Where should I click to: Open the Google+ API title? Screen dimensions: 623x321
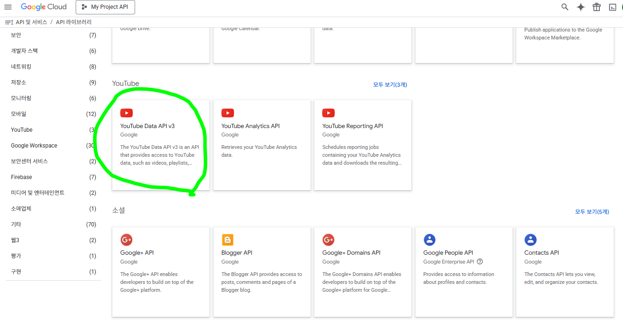tap(137, 253)
